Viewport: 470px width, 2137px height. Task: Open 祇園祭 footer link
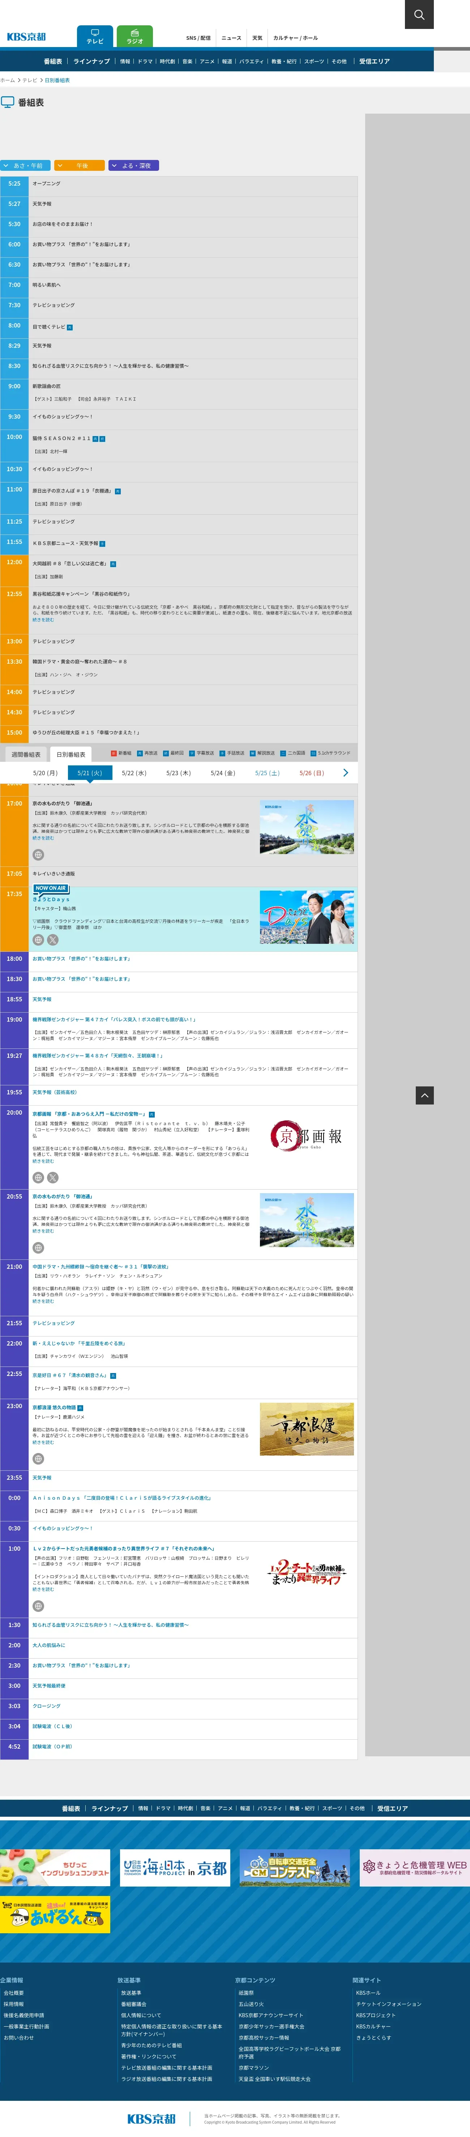tap(246, 1993)
